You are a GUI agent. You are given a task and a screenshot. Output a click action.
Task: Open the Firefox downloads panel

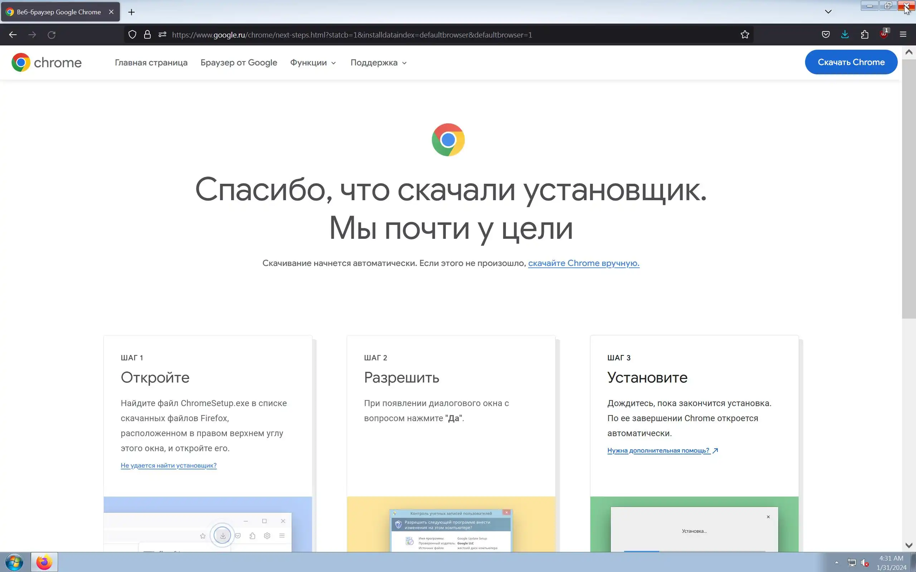845,35
